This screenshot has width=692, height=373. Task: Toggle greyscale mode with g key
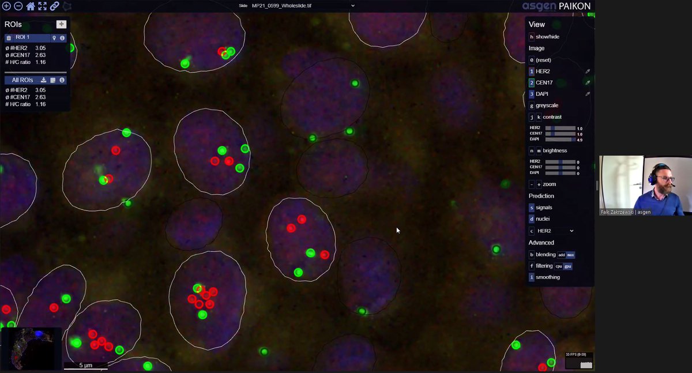(x=532, y=106)
